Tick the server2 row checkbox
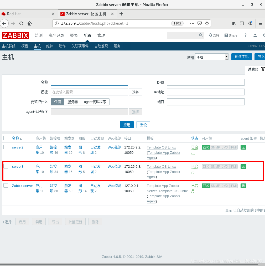 click(x=6, y=147)
